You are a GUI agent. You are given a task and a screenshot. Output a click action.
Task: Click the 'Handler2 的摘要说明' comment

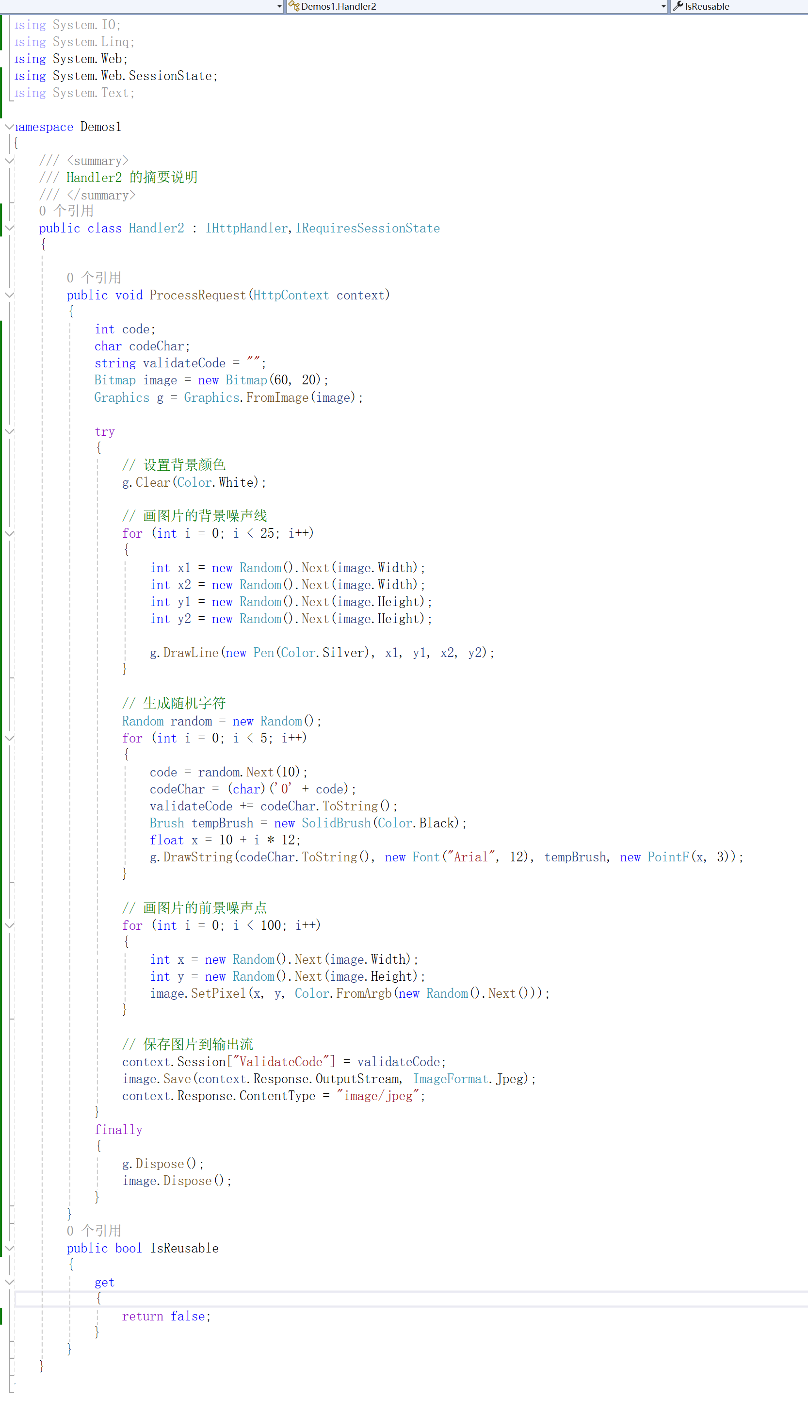(x=132, y=178)
